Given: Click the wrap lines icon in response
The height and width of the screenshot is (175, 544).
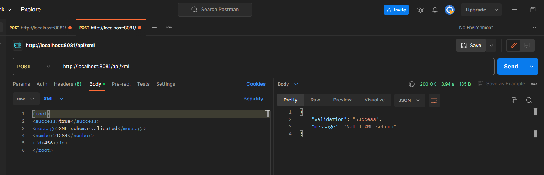Looking at the screenshot, I should 434,100.
